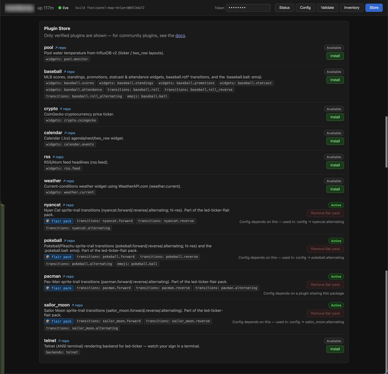Click the green live status indicator
This screenshot has width=388, height=374.
click(63, 8)
